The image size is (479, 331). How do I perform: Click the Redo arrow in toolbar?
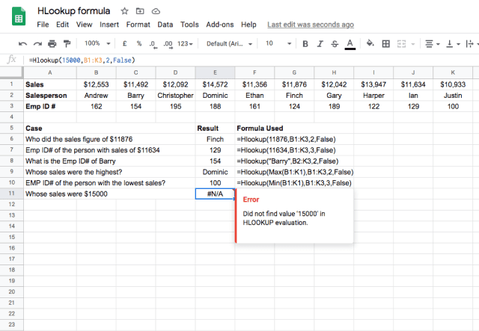pos(37,43)
